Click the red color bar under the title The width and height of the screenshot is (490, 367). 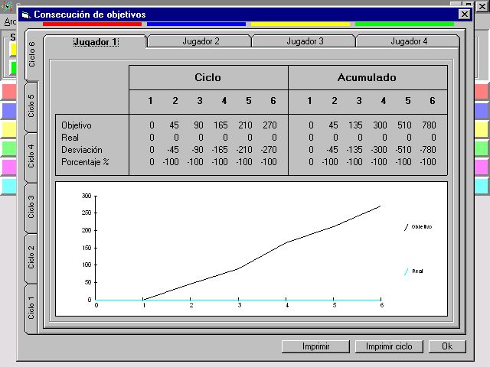[92, 24]
